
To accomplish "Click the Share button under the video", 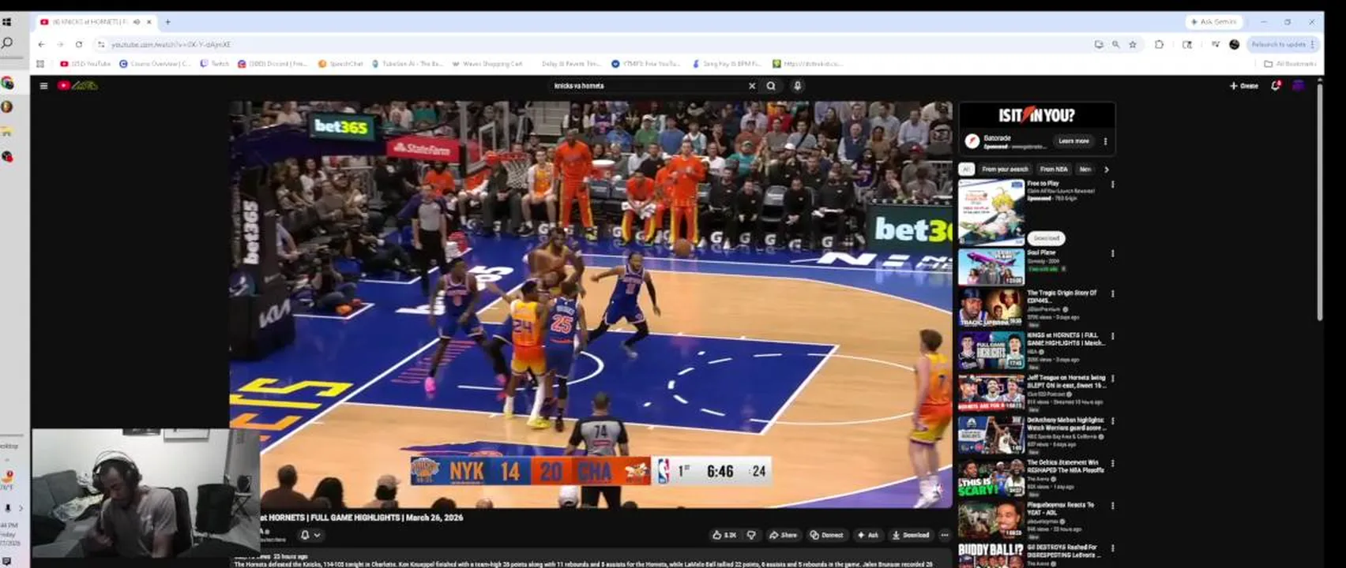I will pyautogui.click(x=783, y=535).
